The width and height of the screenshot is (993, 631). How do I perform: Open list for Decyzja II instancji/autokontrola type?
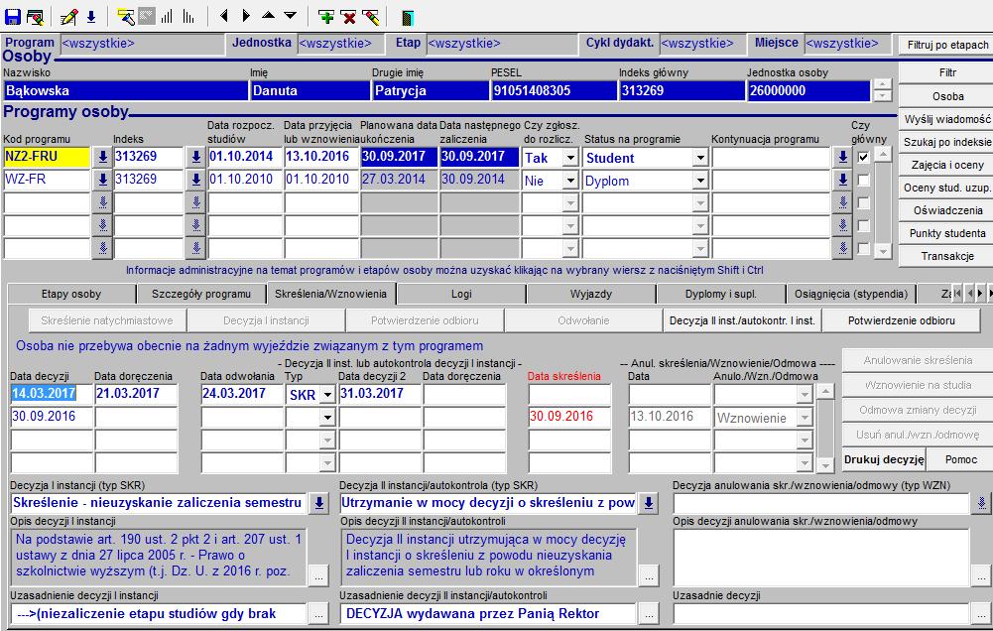pos(649,503)
